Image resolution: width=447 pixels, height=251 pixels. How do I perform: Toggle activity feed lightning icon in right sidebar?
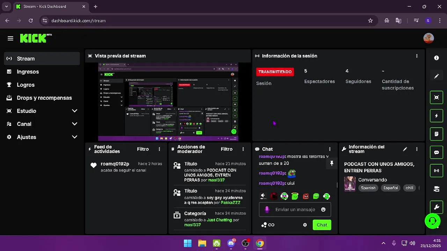(x=437, y=116)
